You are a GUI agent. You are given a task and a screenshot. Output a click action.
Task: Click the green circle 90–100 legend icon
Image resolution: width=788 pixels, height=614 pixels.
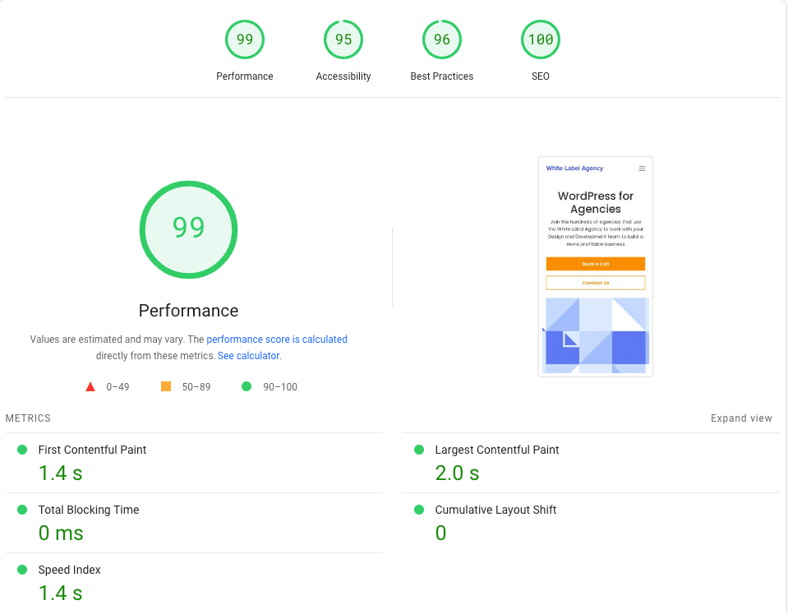click(x=247, y=386)
